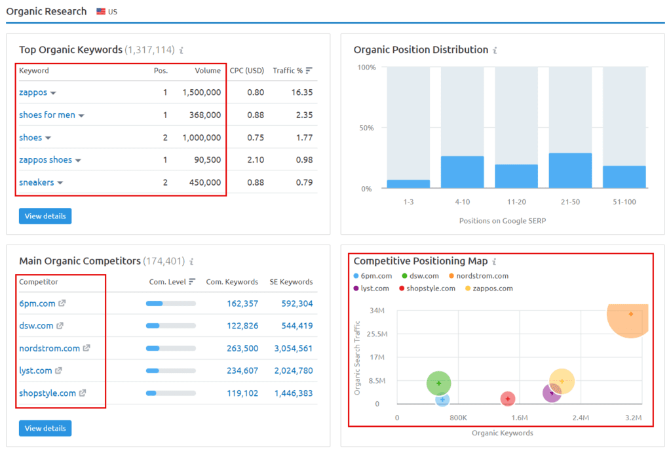Toggle dsw.com legend item on positioning map
This screenshot has height=453, width=671.
pyautogui.click(x=421, y=276)
